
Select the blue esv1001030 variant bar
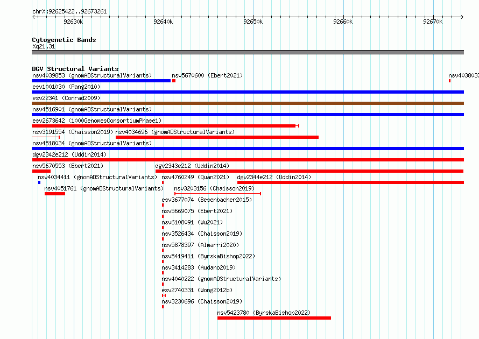tap(248, 92)
